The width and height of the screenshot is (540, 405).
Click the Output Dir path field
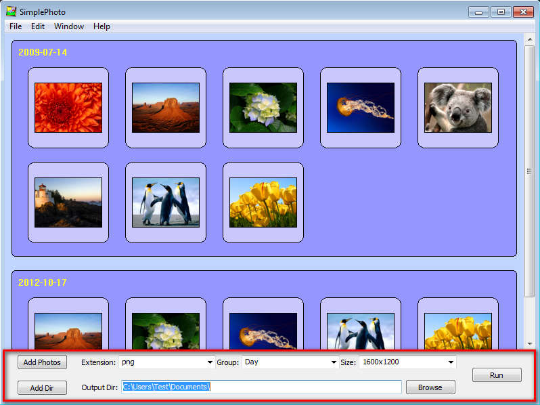coord(261,387)
